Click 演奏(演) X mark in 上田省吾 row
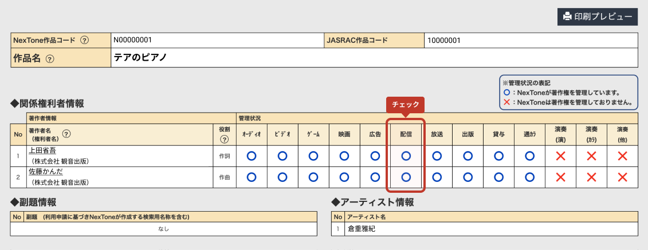Image resolution: width=648 pixels, height=250 pixels. click(x=560, y=156)
